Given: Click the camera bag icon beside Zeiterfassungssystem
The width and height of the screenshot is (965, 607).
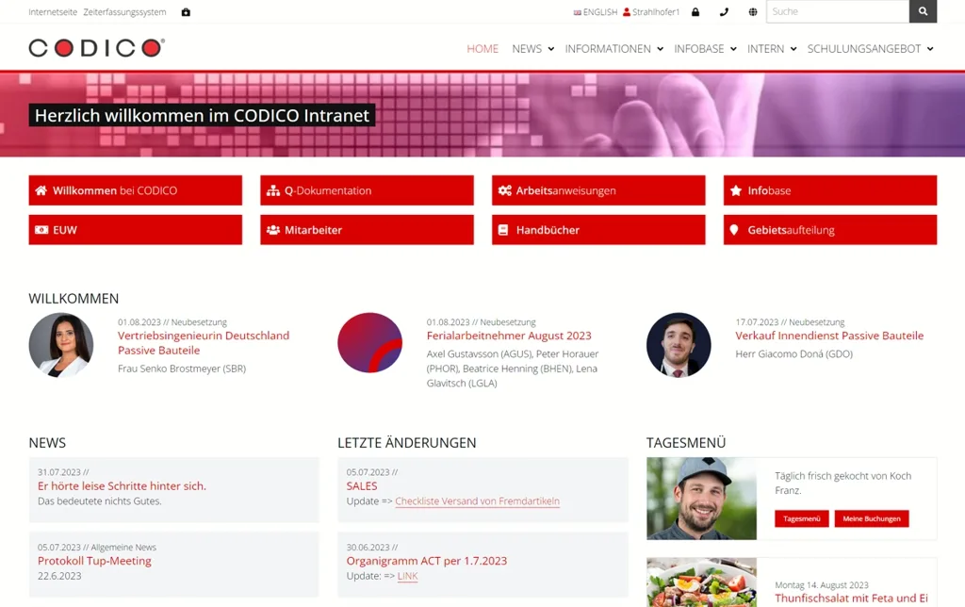Looking at the screenshot, I should click(186, 11).
